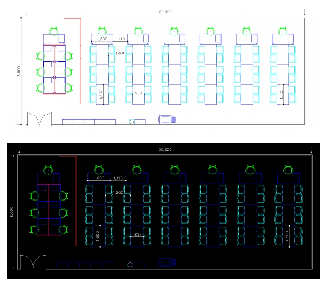This screenshot has height=285, width=326.
Task: Click the projector symbol in the black plan
Action: [x=167, y=262]
